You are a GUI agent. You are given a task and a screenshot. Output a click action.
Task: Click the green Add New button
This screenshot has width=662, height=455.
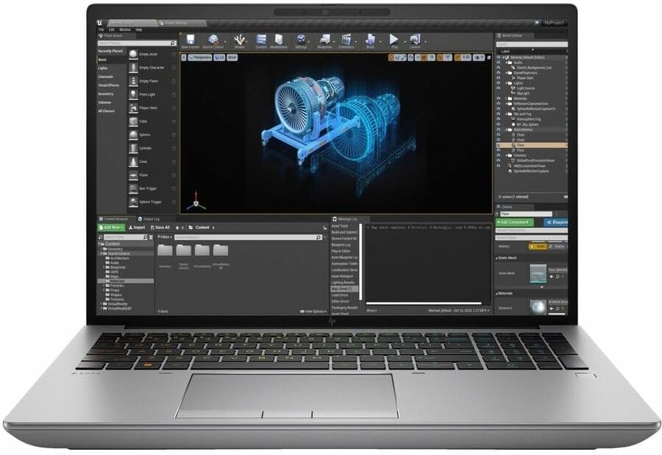click(110, 227)
